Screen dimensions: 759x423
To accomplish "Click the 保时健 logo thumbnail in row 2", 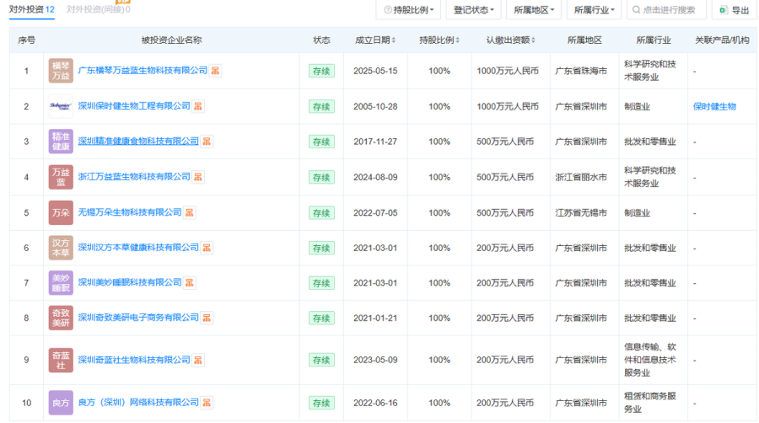I will [x=61, y=106].
